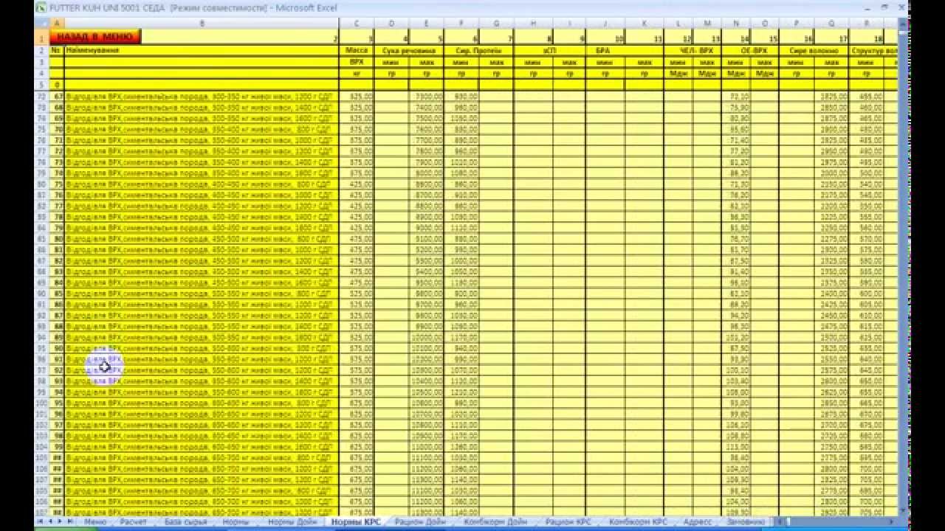Open the Меню sheet tab
The image size is (945, 531).
[x=95, y=521]
